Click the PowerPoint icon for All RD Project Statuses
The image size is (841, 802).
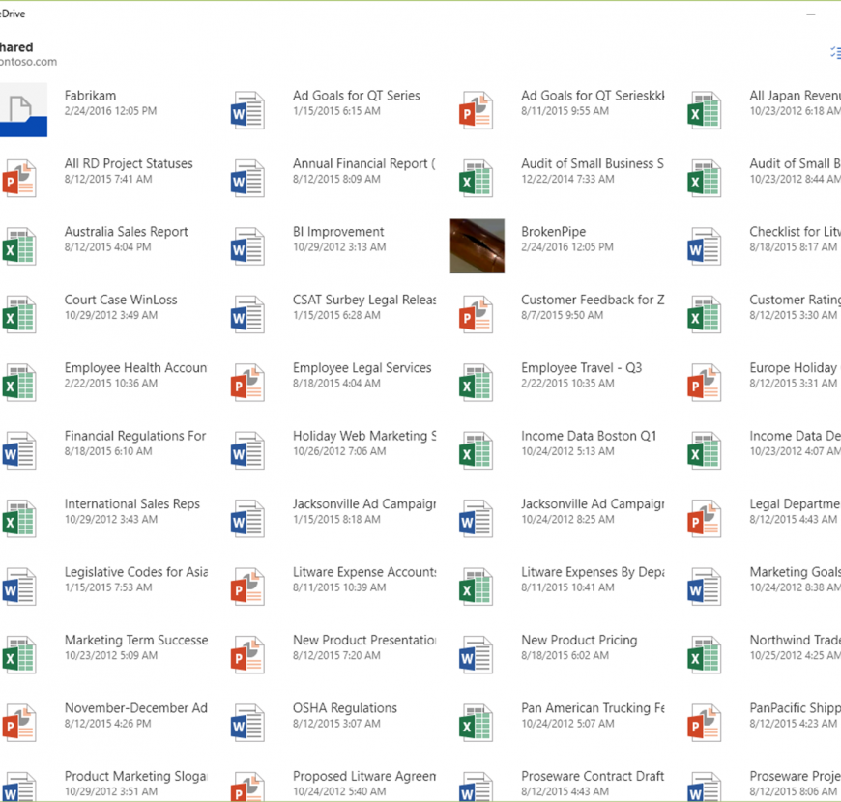click(19, 179)
